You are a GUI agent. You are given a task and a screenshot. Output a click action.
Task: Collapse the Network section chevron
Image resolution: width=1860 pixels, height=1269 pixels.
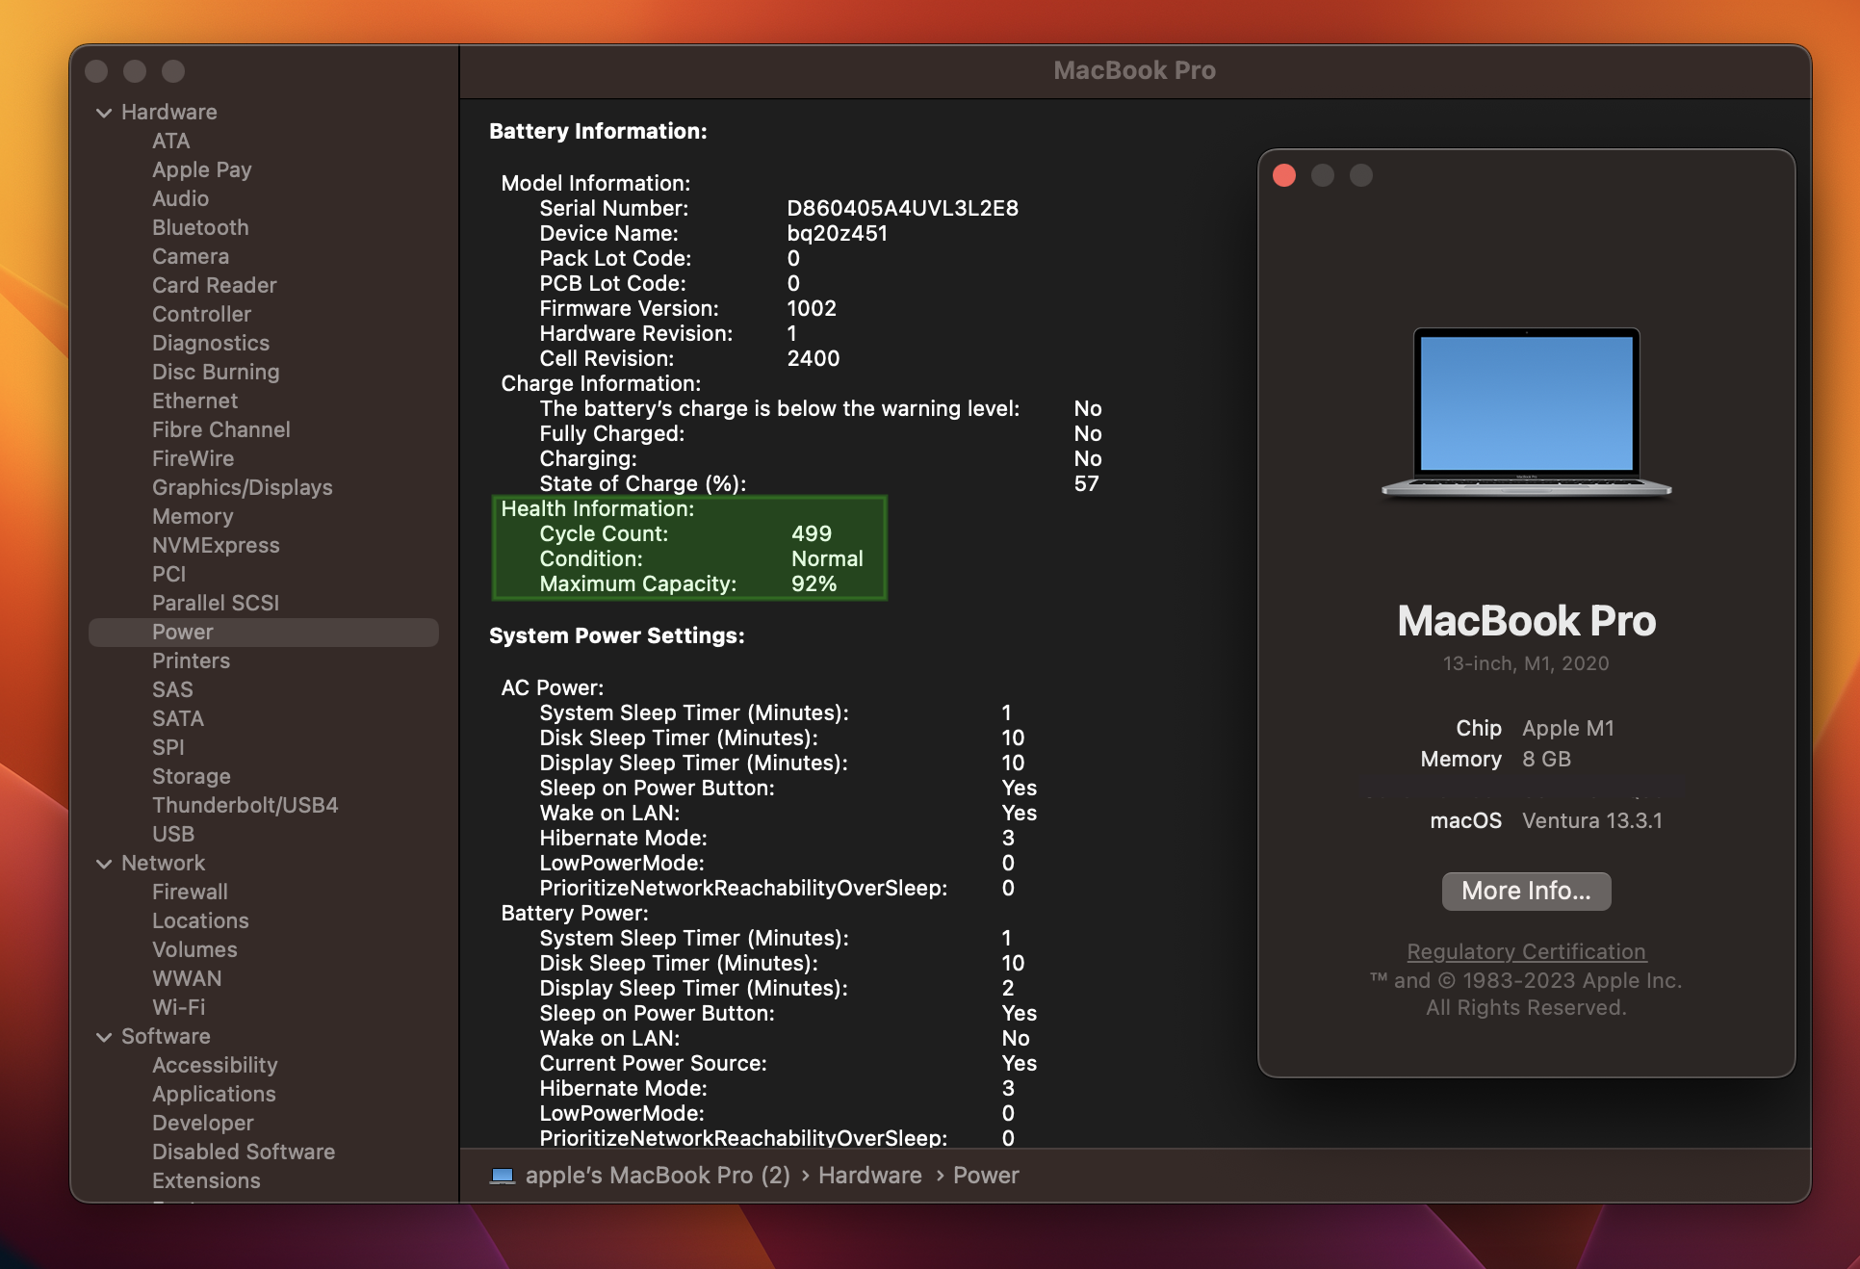(104, 864)
